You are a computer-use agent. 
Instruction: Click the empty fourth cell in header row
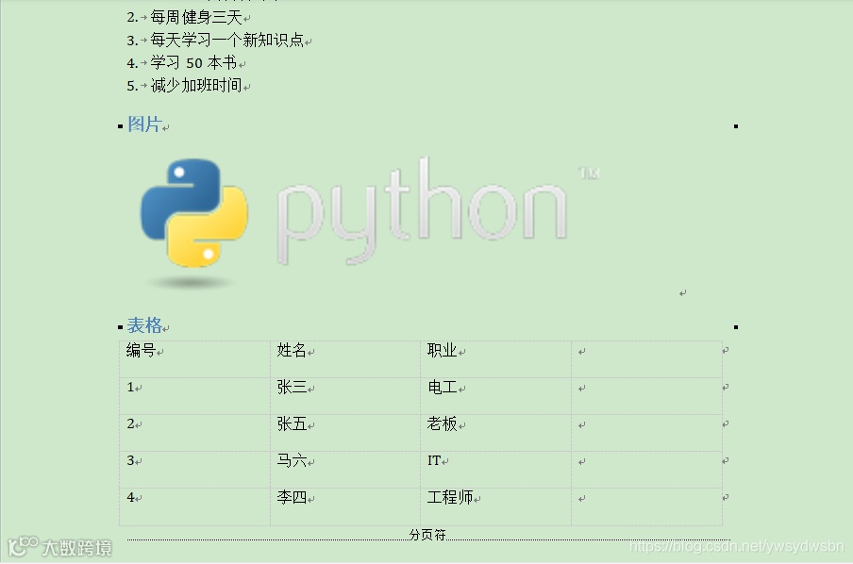(646, 359)
